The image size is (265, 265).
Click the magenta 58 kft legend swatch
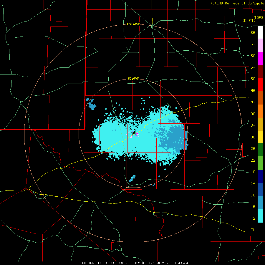pyautogui.click(x=260, y=59)
